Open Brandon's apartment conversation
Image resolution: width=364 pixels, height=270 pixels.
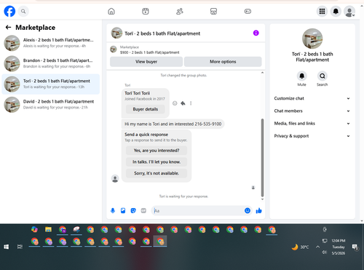coord(51,63)
